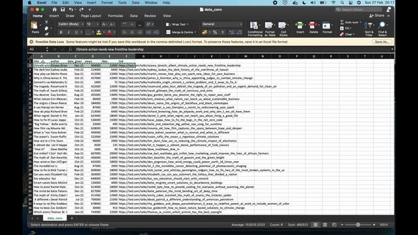Open Sort & Filter
Viewport: 418px width, 235px height.
369,29
